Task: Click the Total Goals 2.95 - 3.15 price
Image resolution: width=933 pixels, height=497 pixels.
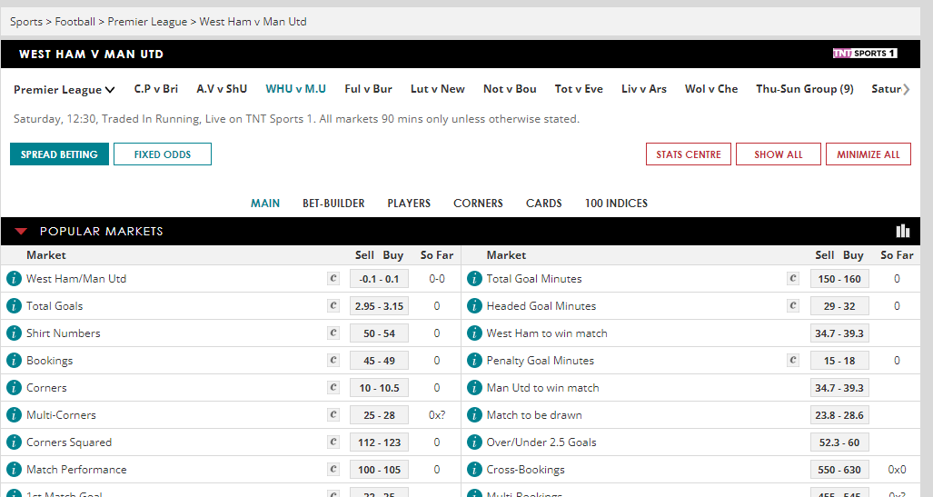Action: coord(379,306)
